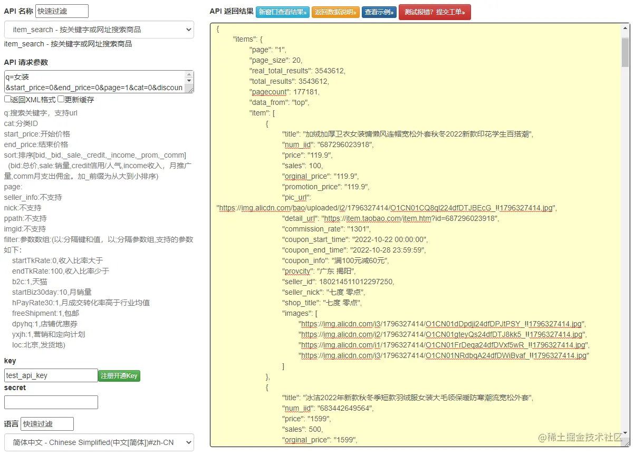Check the 返回XML格式 checkbox
This screenshot has height=455, width=635.
pyautogui.click(x=8, y=99)
